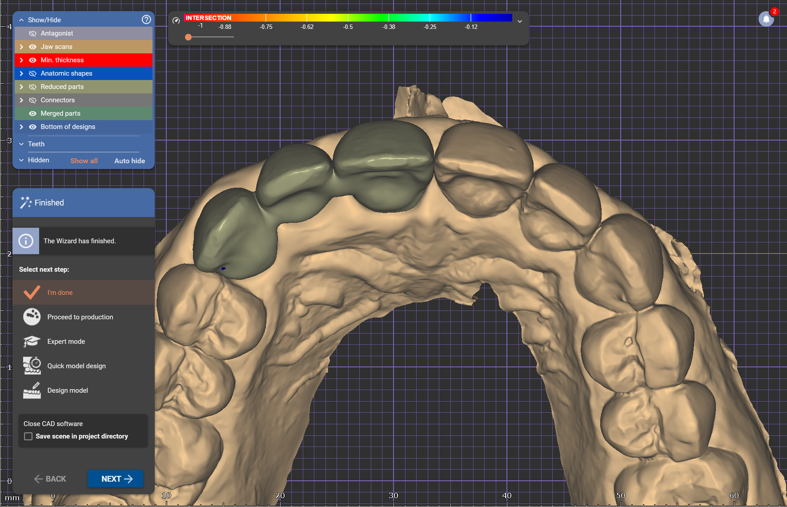Choose the Expert mode graduation cap icon
787x507 pixels.
point(32,342)
